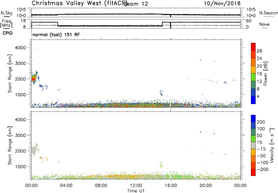Click the "−50" tick on Velocity colorbar
Image resolution: width=278 pixels, height=193 pixels.
point(261,156)
